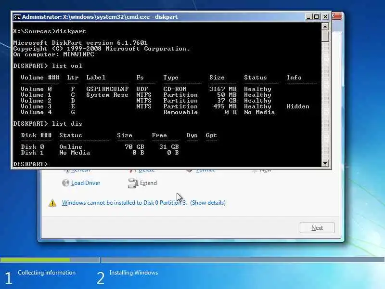Click the '31 GB' free space value
This screenshot has width=385, height=289.
tap(169, 147)
